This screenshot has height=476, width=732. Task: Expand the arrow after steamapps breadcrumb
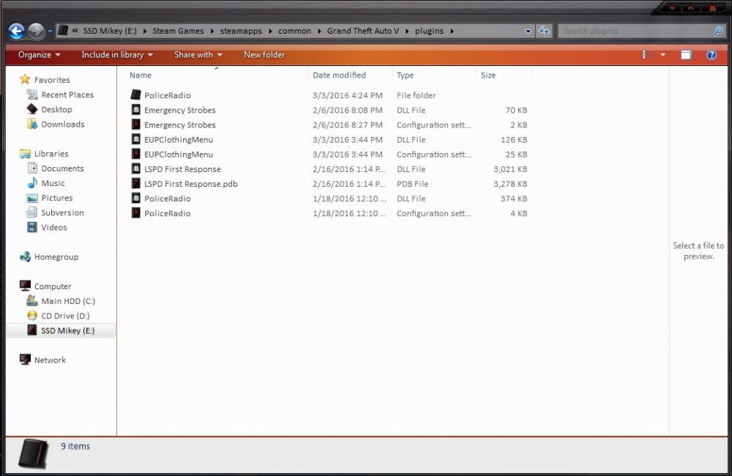pos(270,31)
